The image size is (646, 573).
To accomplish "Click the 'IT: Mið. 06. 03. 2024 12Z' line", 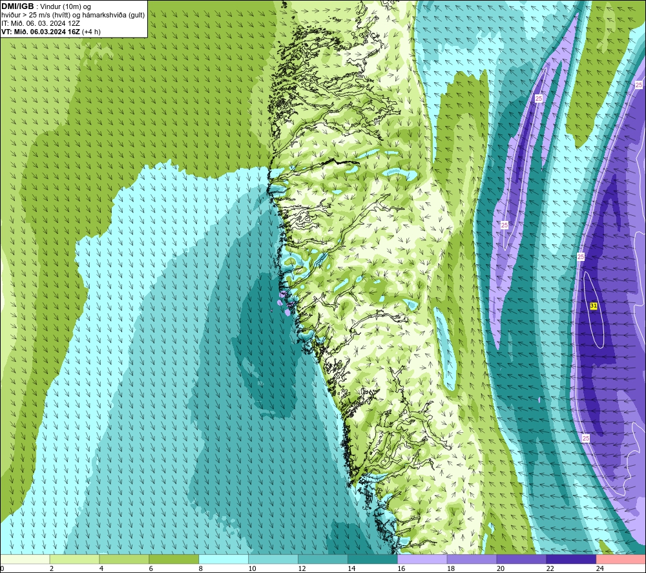I will pyautogui.click(x=40, y=23).
